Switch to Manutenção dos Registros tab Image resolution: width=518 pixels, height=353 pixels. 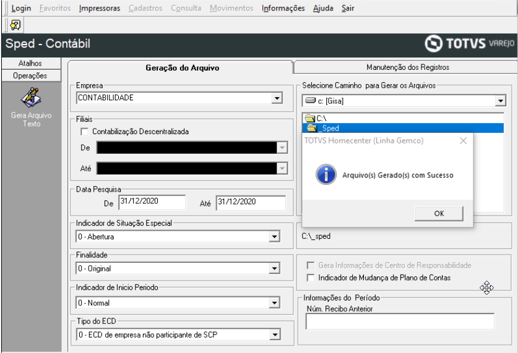(x=407, y=67)
